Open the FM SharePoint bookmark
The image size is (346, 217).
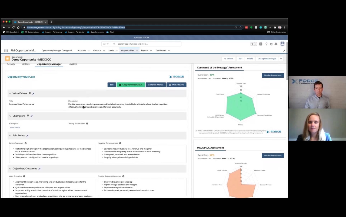[11, 32]
